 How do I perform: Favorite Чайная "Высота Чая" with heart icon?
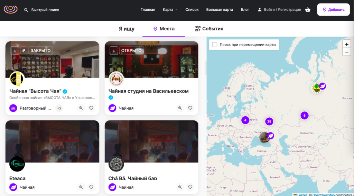click(91, 108)
